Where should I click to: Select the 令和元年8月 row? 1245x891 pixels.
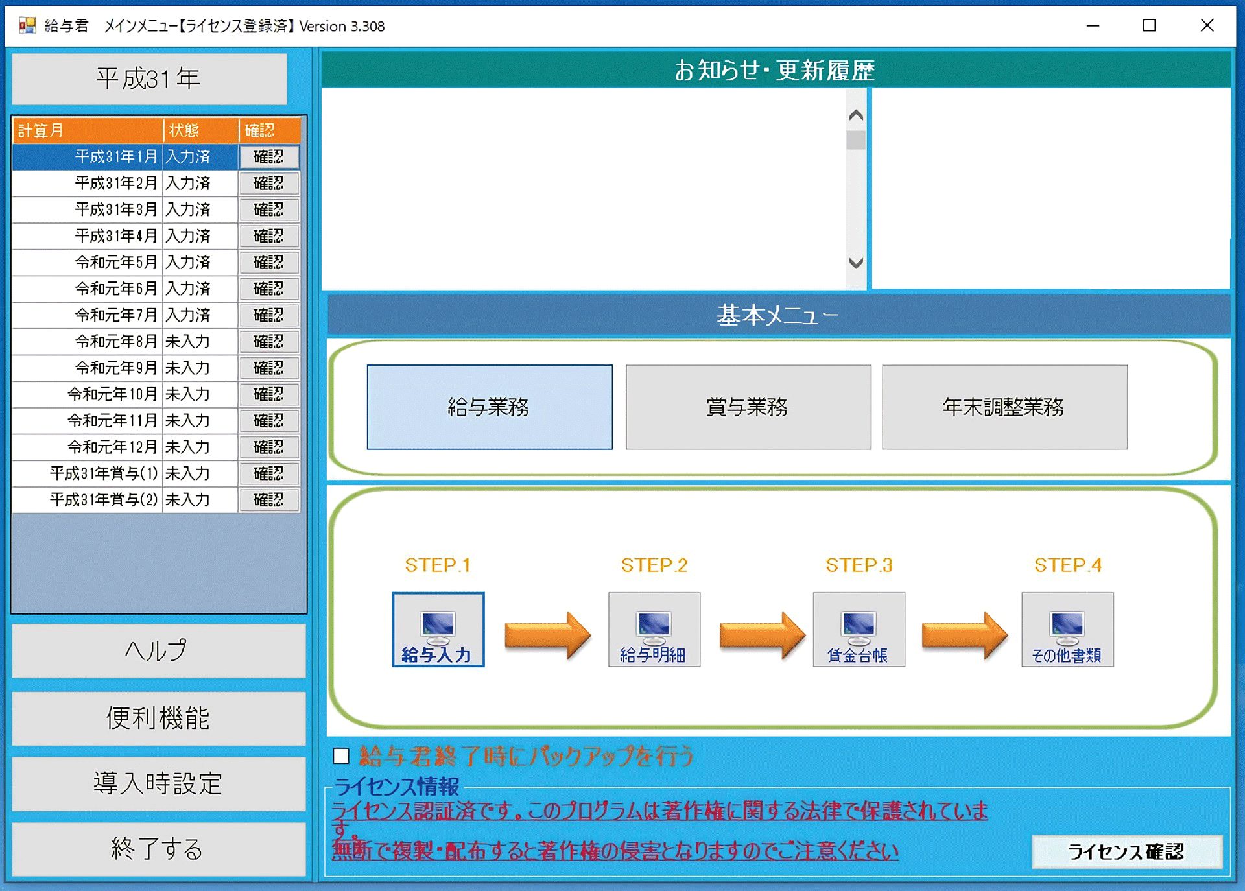156,341
